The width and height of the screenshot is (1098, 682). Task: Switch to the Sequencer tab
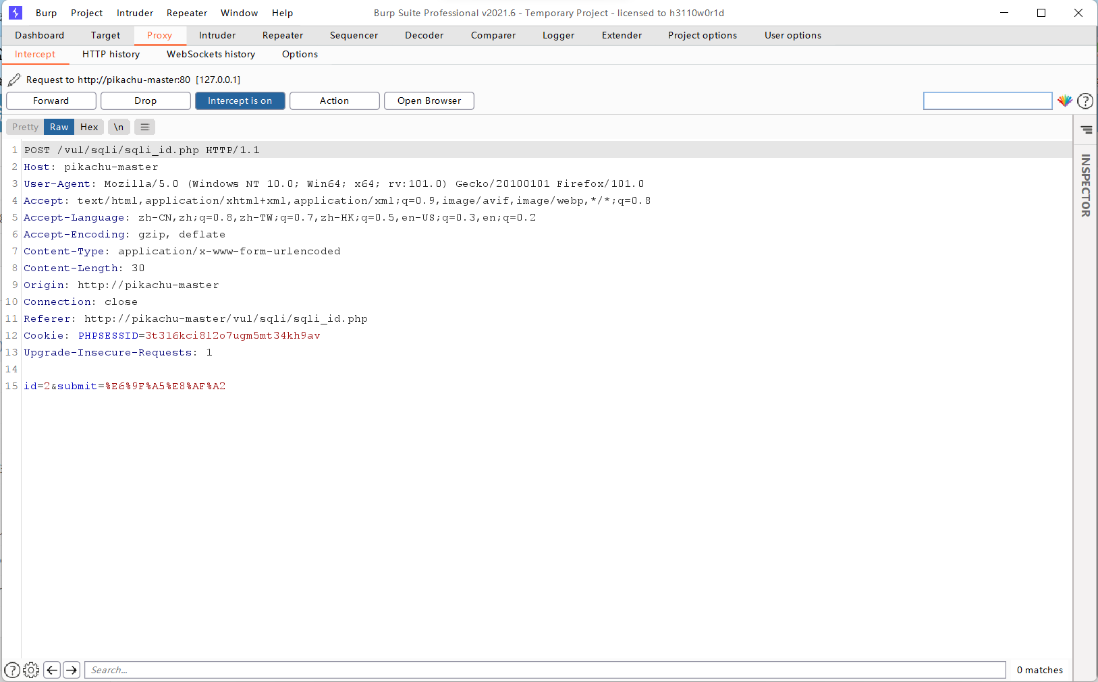(x=354, y=35)
